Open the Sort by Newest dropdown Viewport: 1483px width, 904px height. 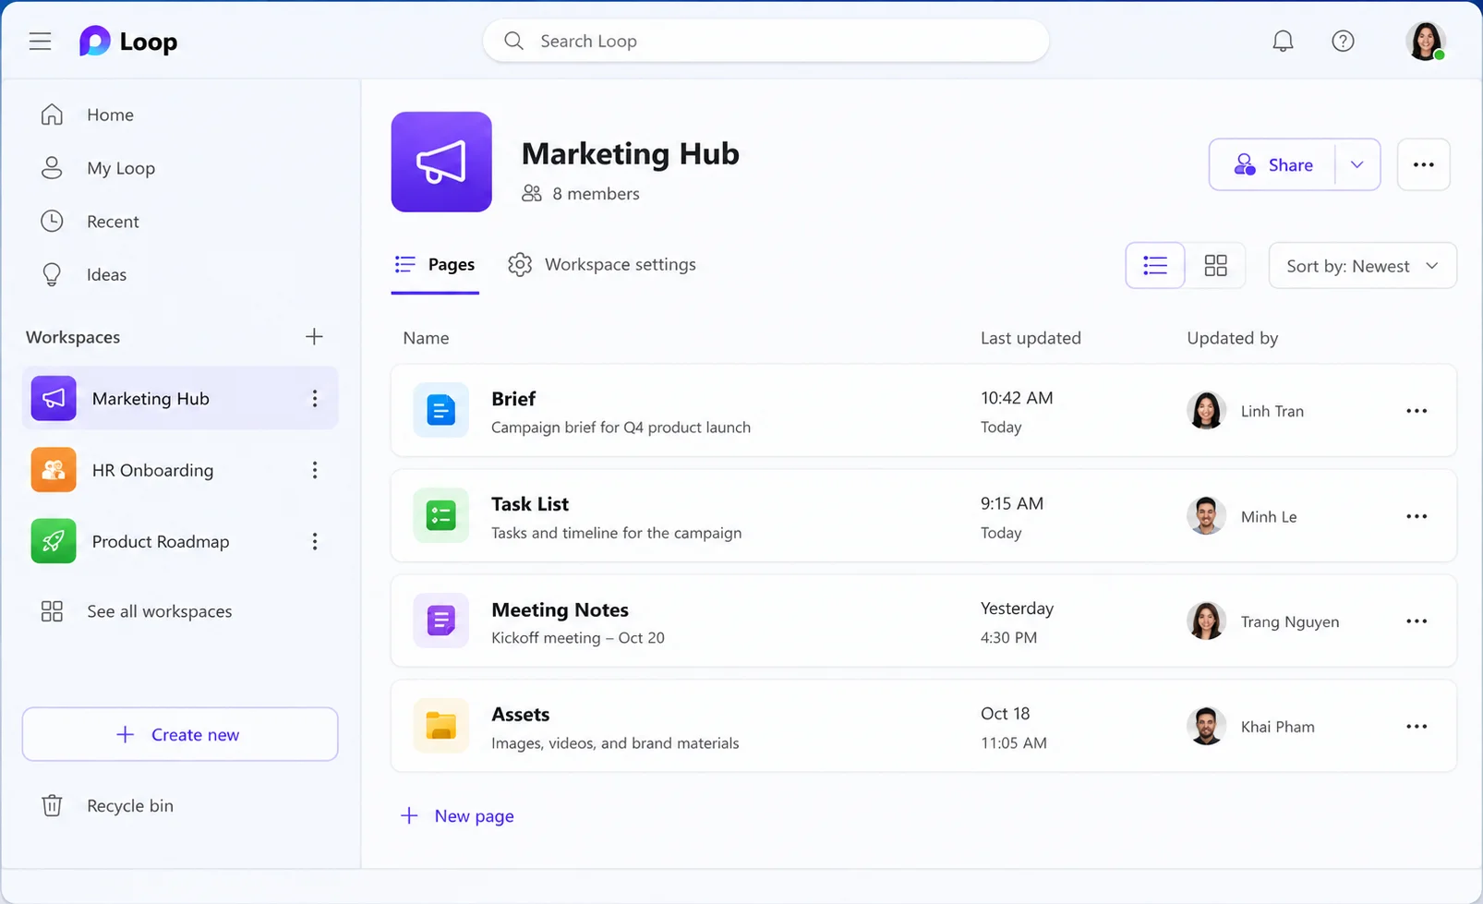coord(1363,266)
